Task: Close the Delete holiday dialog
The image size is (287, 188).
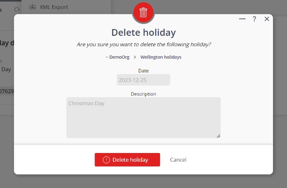Action: pyautogui.click(x=267, y=19)
